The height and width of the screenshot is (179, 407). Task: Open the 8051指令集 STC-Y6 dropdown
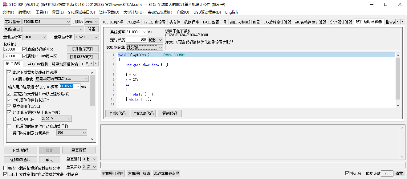[x=160, y=47]
